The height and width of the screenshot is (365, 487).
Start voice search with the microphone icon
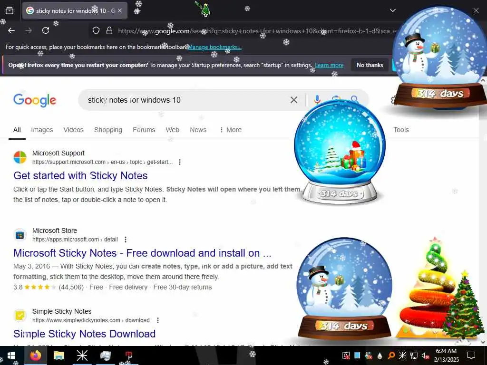coord(317,100)
